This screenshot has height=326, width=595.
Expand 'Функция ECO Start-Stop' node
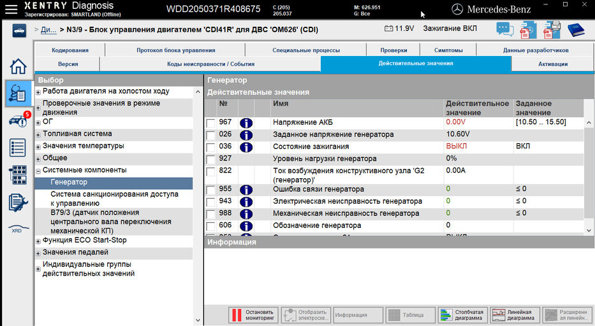click(38, 241)
